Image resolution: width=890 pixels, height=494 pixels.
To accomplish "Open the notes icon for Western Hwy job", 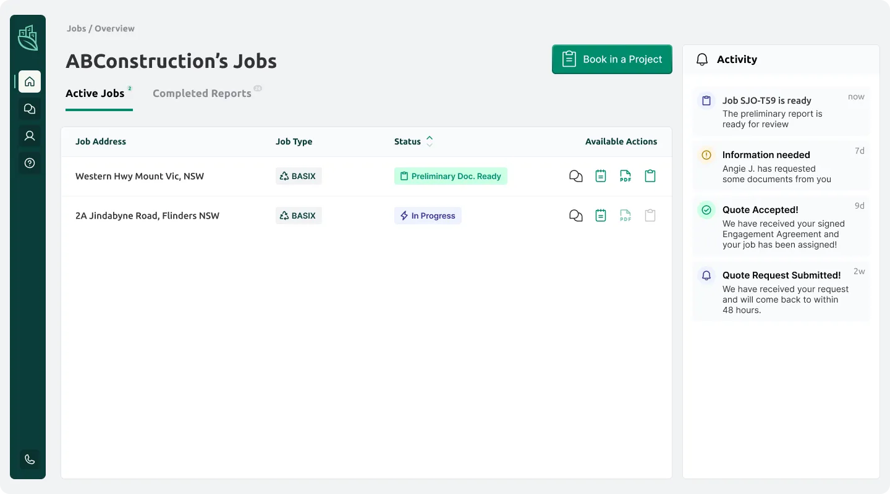I will point(600,176).
